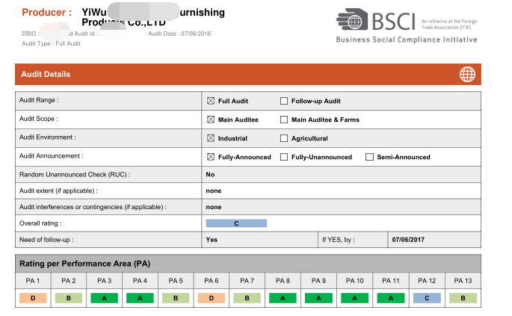Click the 'No' value for RUC
The width and height of the screenshot is (512, 316).
click(x=210, y=175)
